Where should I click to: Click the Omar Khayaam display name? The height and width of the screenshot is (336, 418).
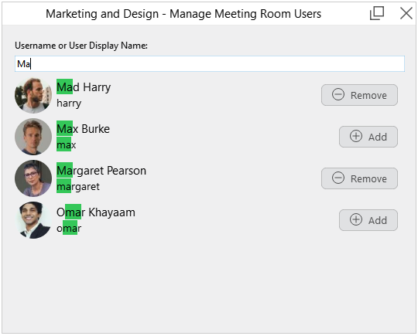pyautogui.click(x=96, y=212)
